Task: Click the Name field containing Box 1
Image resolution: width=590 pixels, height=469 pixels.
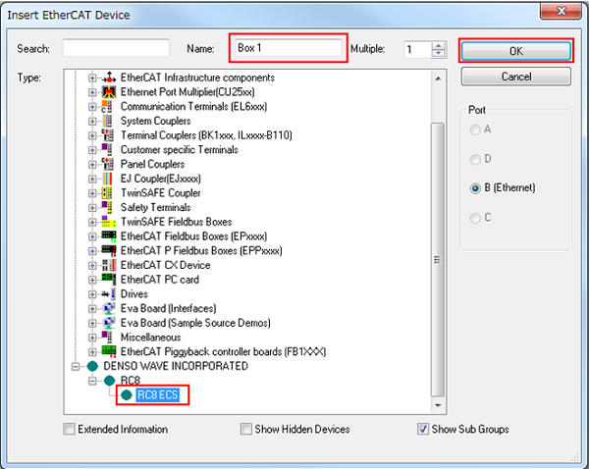Action: (288, 48)
